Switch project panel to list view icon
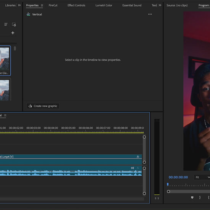210x210 pixels. pyautogui.click(x=6, y=24)
